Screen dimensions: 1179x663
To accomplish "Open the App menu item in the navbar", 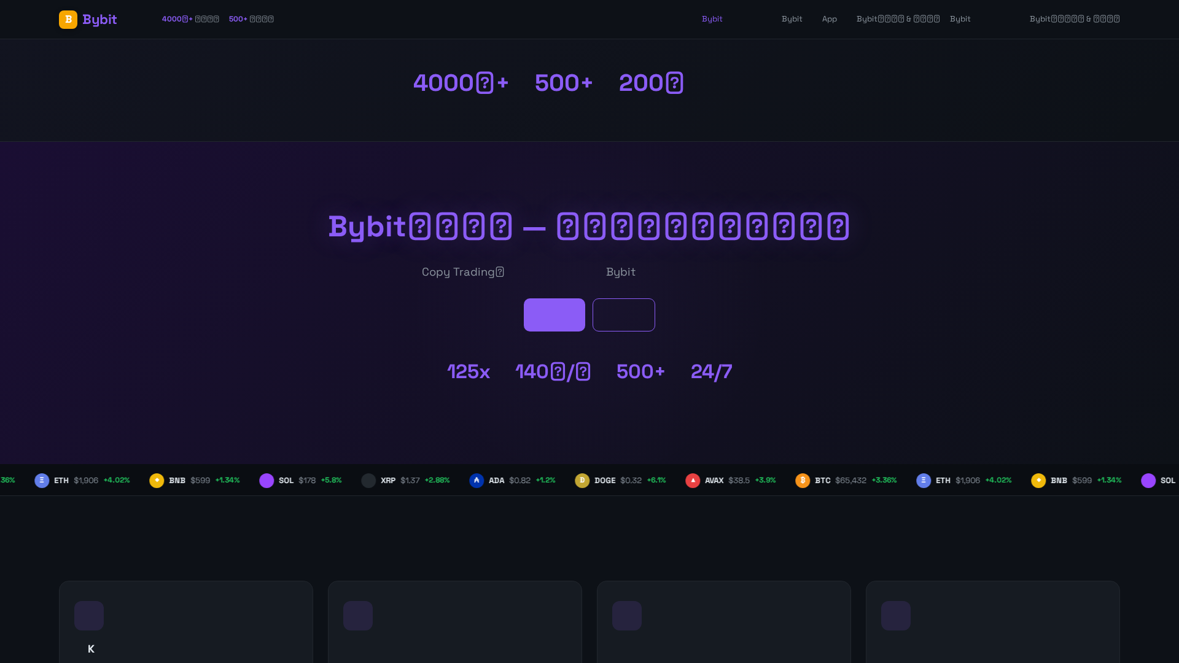I will click(830, 19).
